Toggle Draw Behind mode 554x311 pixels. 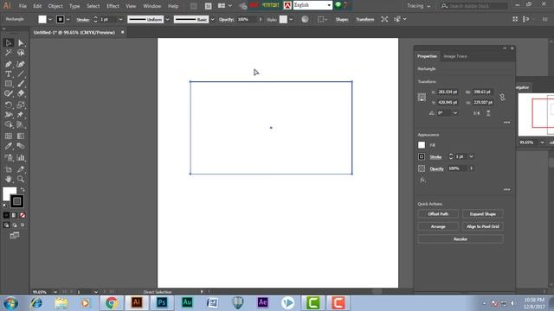[x=14, y=225]
